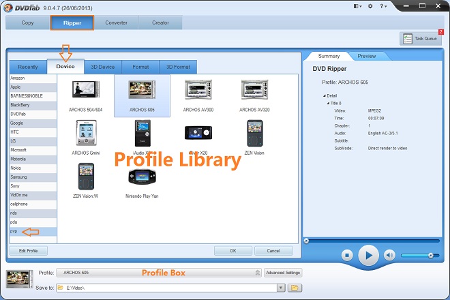This screenshot has height=300, width=450.
Task: Play the preview video
Action: pyautogui.click(x=368, y=255)
